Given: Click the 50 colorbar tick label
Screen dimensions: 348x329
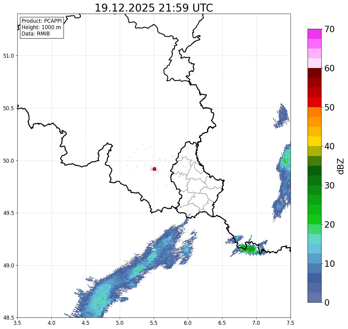Looking at the screenshot, I should point(329,107).
